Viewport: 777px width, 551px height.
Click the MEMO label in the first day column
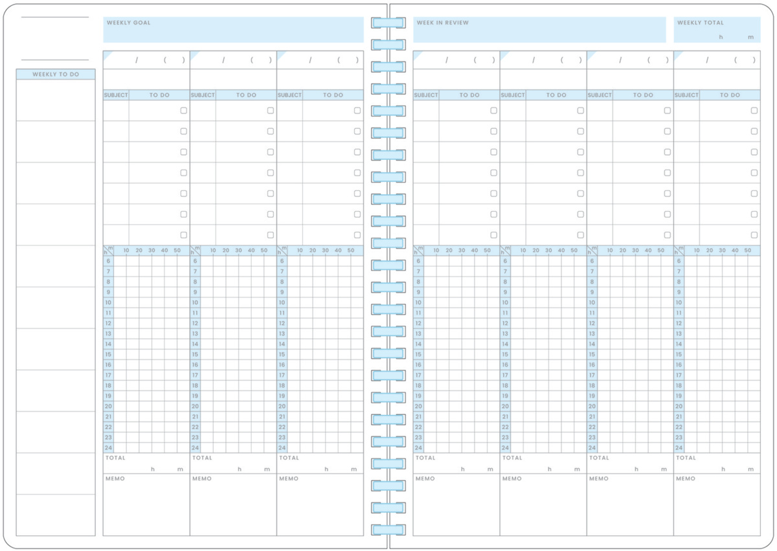coord(115,479)
